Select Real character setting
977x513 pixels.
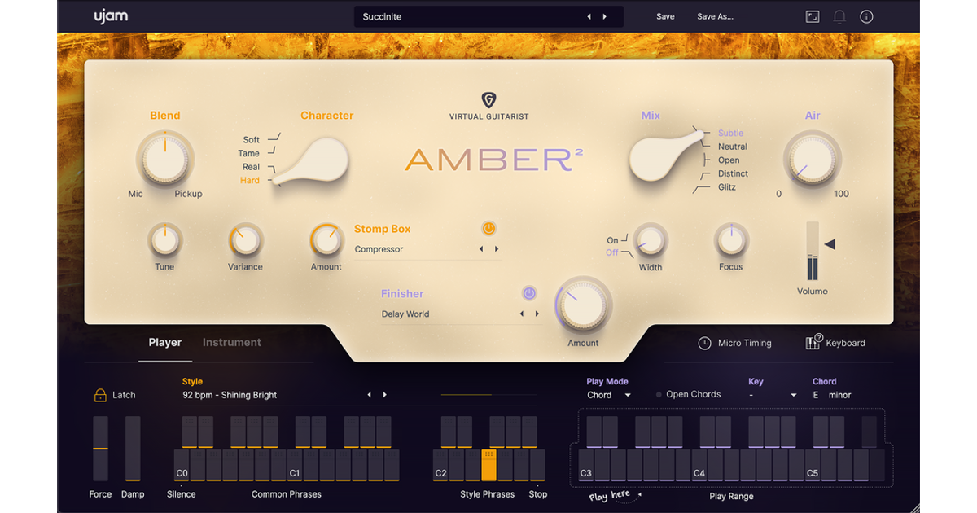(251, 167)
